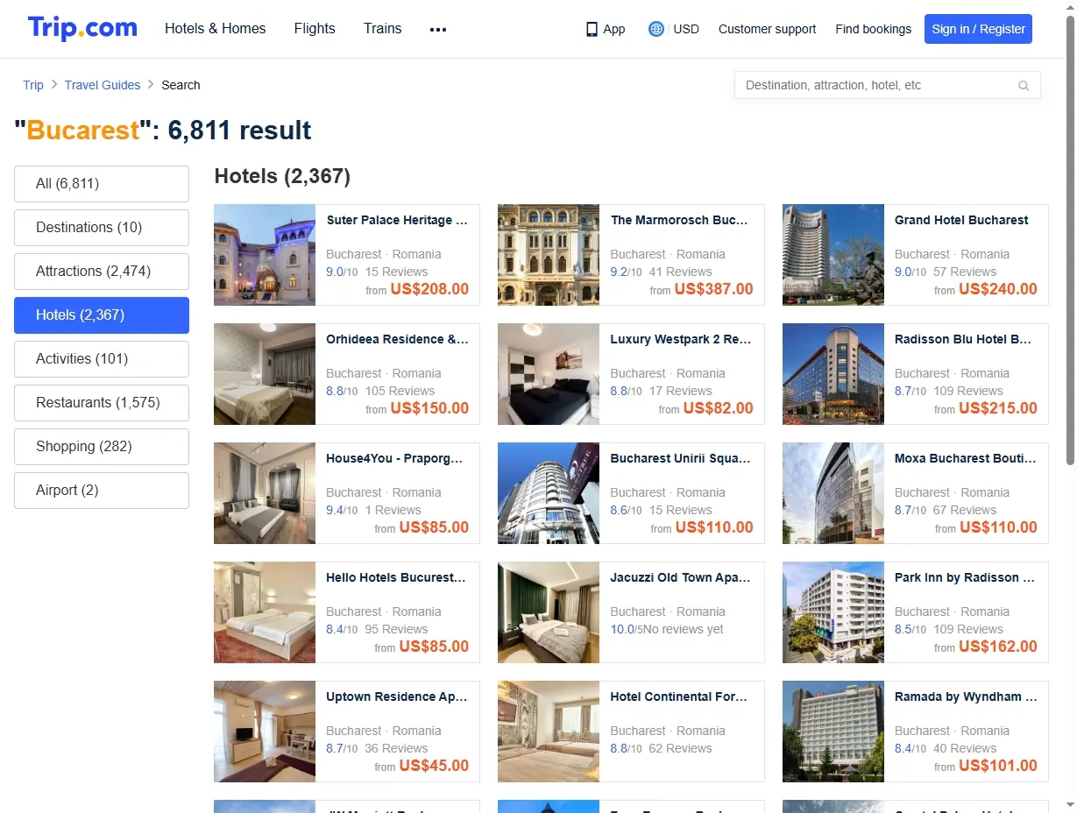Go to Travel Guides breadcrumb
This screenshot has width=1077, height=813.
tap(103, 85)
